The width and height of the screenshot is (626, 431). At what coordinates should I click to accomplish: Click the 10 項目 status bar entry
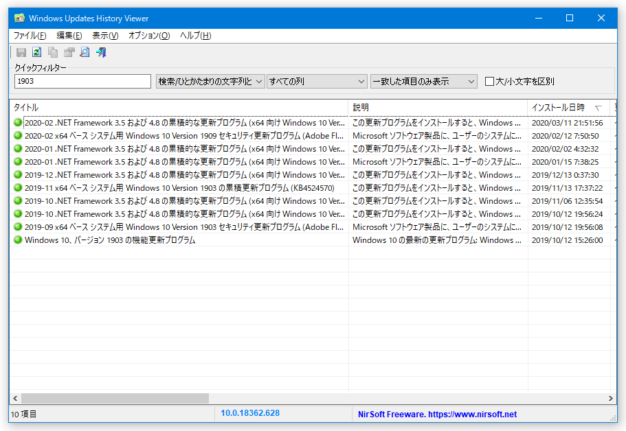[23, 415]
